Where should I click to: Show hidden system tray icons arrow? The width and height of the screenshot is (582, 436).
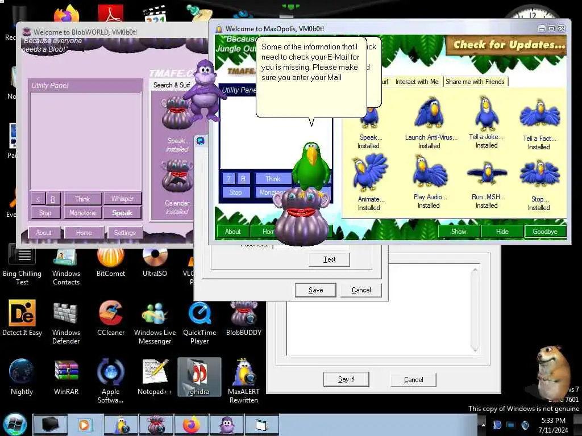483,425
